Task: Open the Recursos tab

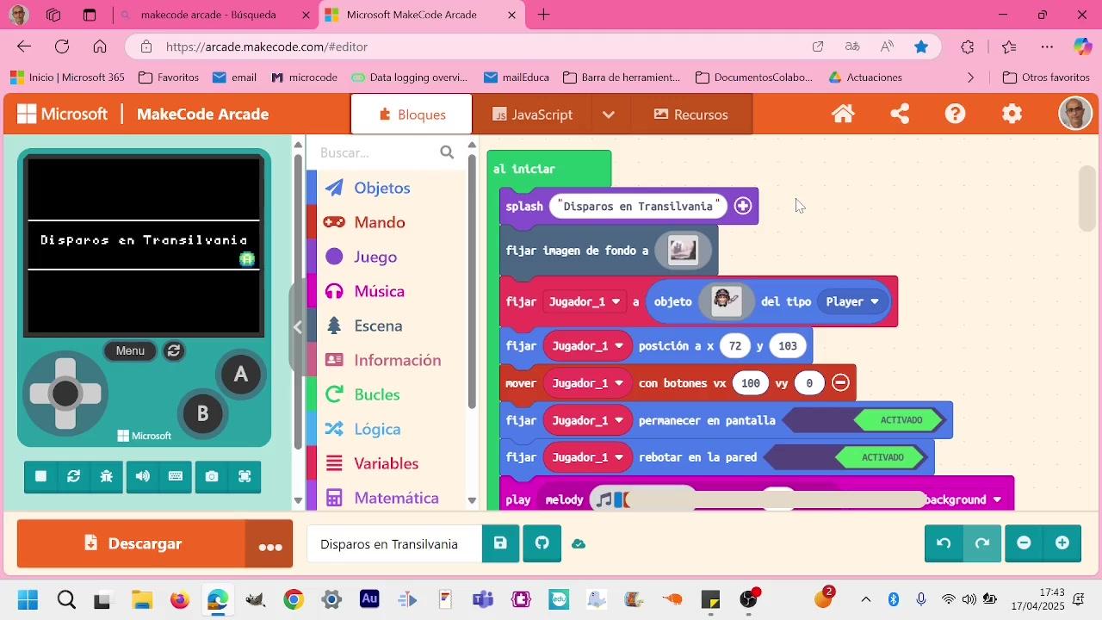Action: (691, 115)
